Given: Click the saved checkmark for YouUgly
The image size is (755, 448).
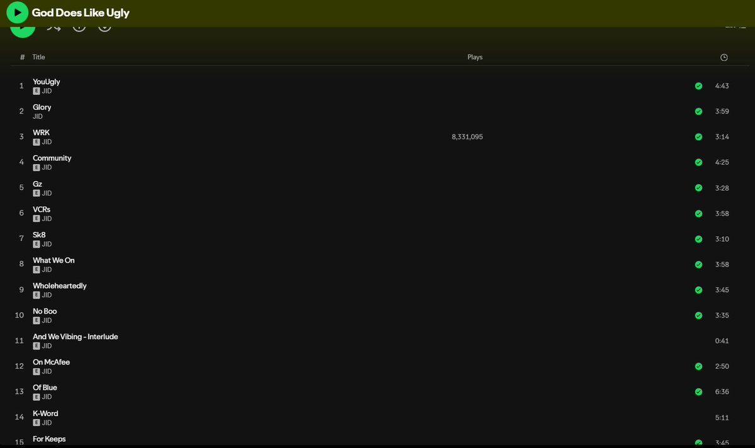Looking at the screenshot, I should point(698,86).
